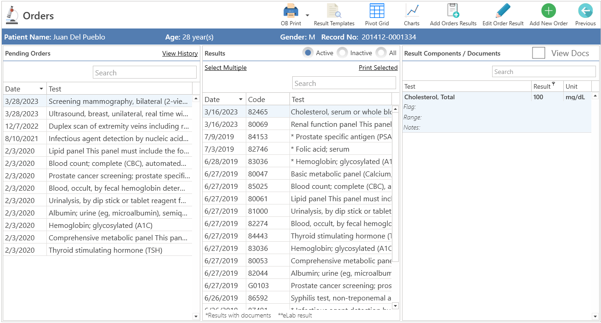
Task: Click the Result Components search field
Action: [544, 72]
